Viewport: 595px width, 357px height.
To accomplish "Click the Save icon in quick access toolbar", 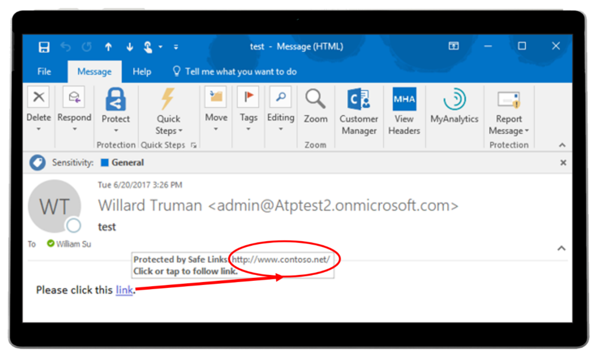I will pyautogui.click(x=44, y=47).
